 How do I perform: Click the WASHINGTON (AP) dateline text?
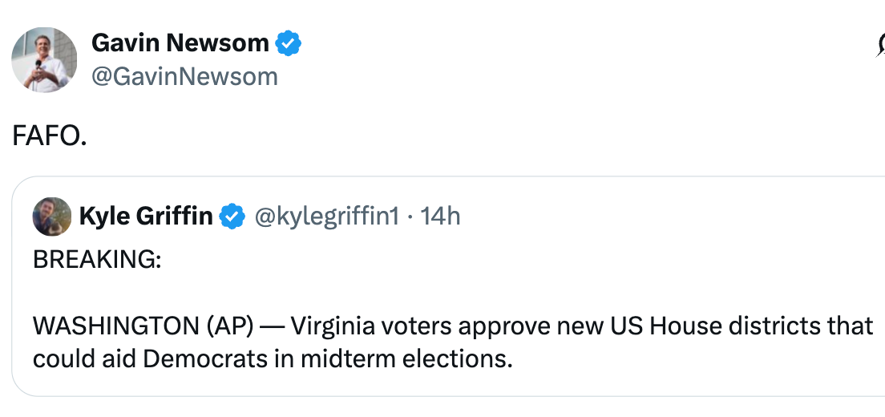(x=143, y=326)
